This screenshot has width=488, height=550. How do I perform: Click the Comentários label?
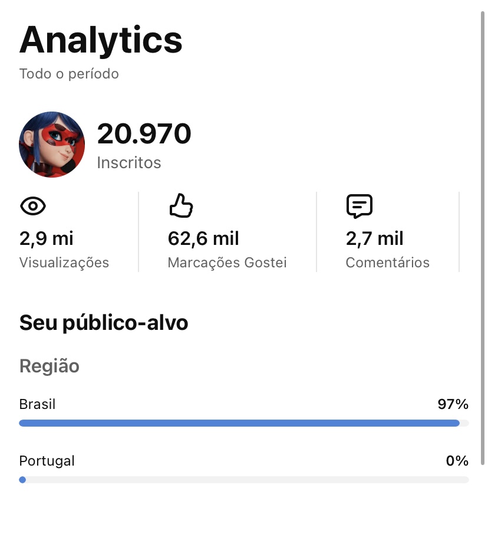point(387,263)
